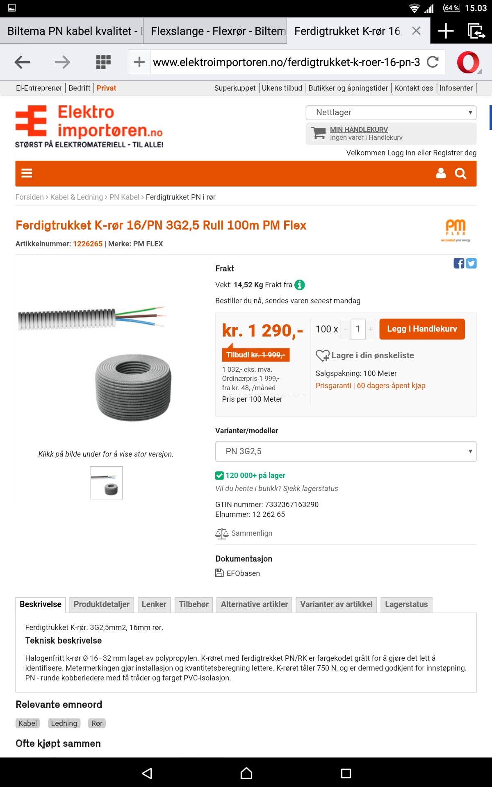The height and width of the screenshot is (787, 492).
Task: Switch to the Produktdetaljer tab
Action: (101, 604)
